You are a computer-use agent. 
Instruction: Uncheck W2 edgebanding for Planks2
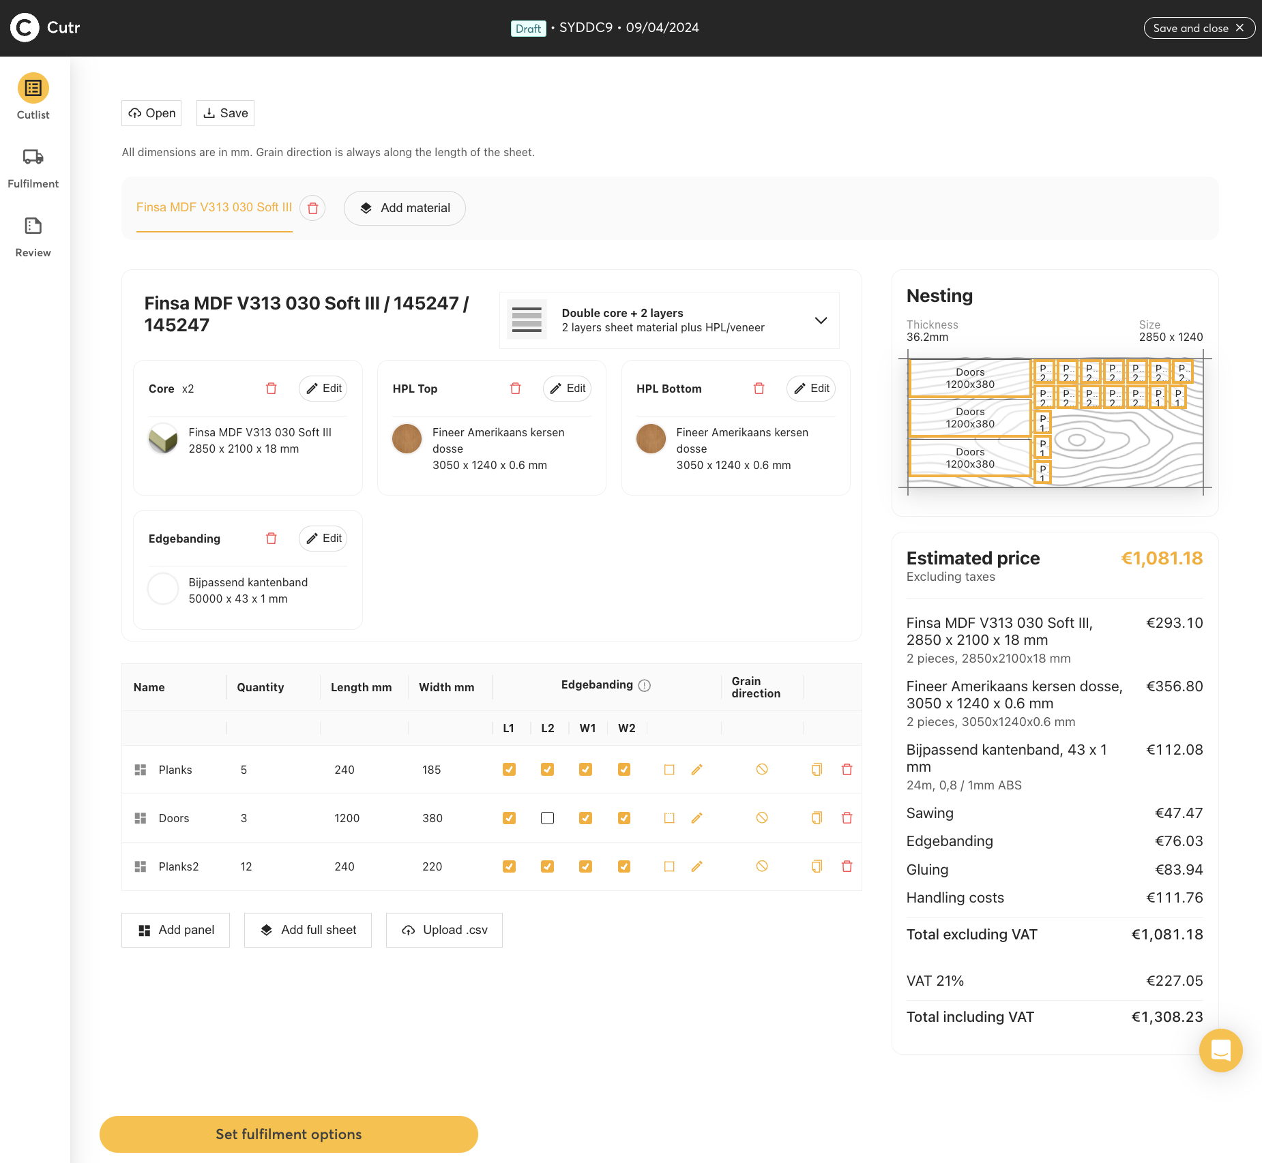pyautogui.click(x=623, y=866)
